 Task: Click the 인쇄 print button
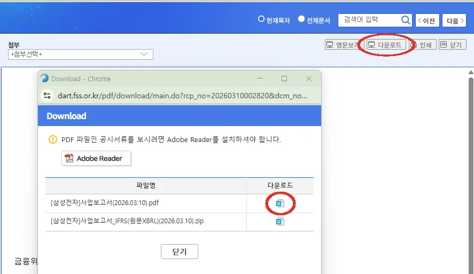pyautogui.click(x=423, y=45)
